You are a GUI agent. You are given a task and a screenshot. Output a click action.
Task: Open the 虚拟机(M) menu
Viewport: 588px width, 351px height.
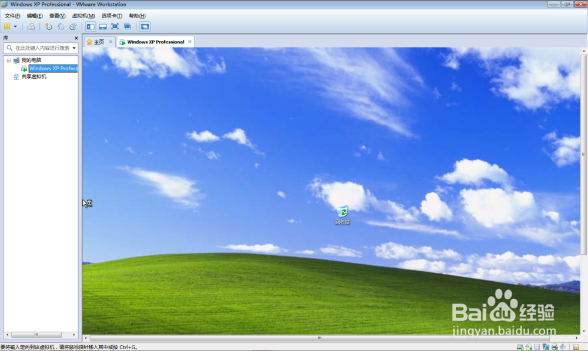click(83, 16)
